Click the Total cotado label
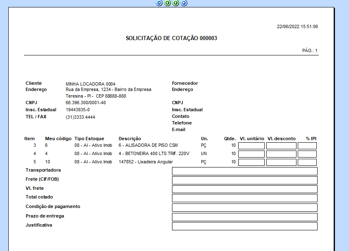 39,197
